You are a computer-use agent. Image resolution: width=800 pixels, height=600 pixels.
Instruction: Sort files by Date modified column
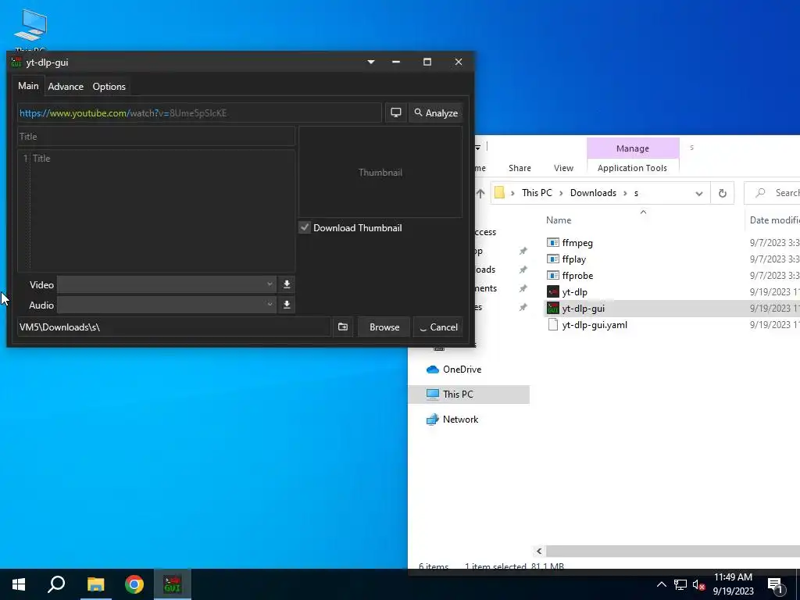pos(774,220)
